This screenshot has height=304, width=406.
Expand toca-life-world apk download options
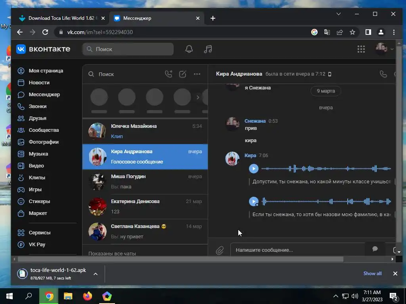coord(96,274)
